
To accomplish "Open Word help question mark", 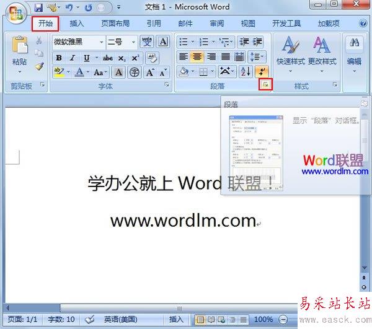I will 363,23.
